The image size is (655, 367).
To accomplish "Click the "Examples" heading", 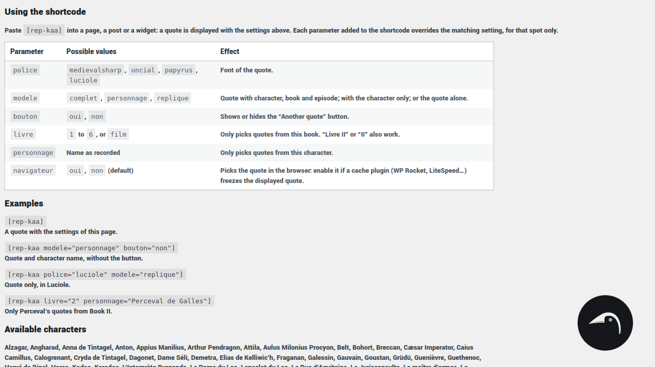I will 24,203.
